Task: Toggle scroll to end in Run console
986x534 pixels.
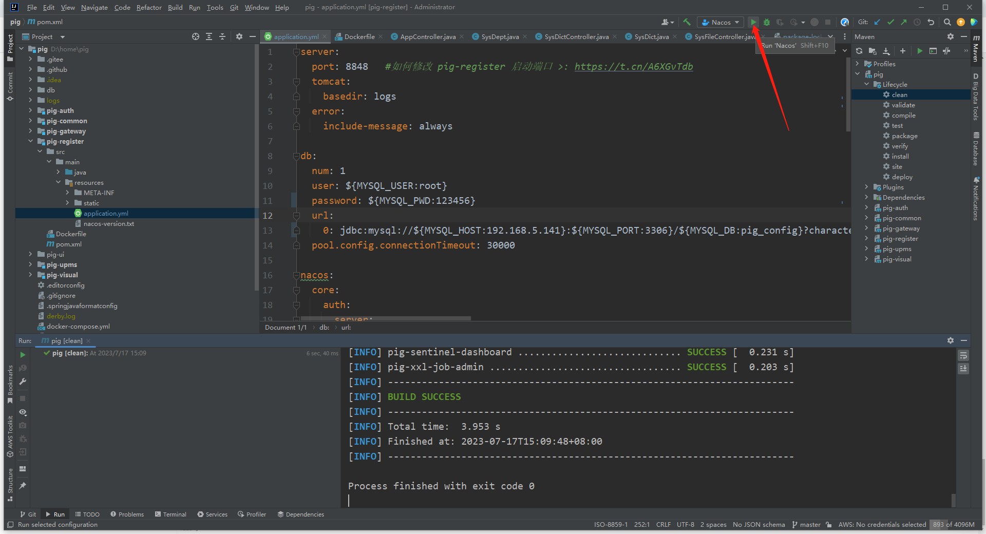Action: 963,369
